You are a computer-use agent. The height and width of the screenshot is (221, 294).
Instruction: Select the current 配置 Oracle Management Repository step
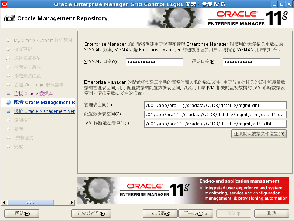pyautogui.click(x=44, y=103)
